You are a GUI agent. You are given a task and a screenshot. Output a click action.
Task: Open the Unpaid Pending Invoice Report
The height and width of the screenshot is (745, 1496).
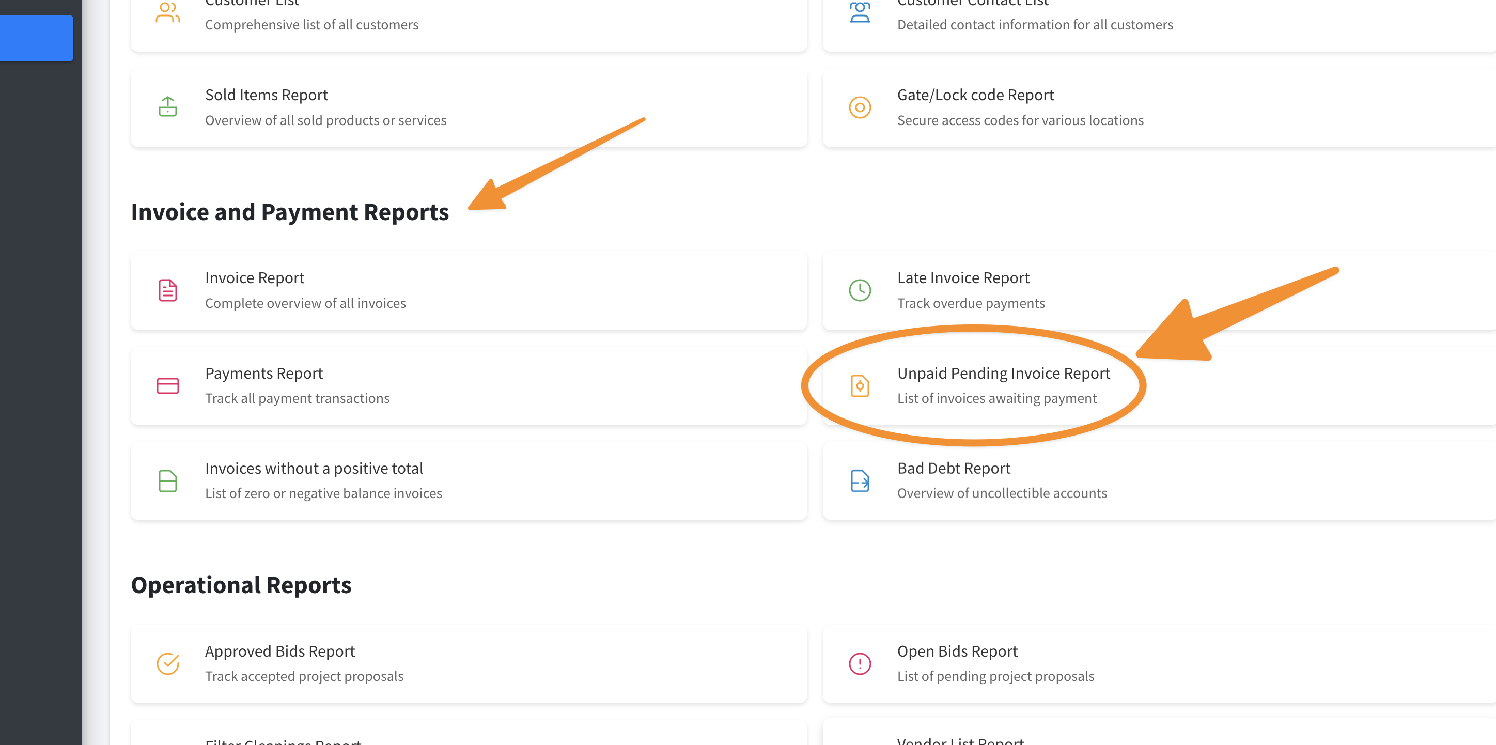[1003, 373]
